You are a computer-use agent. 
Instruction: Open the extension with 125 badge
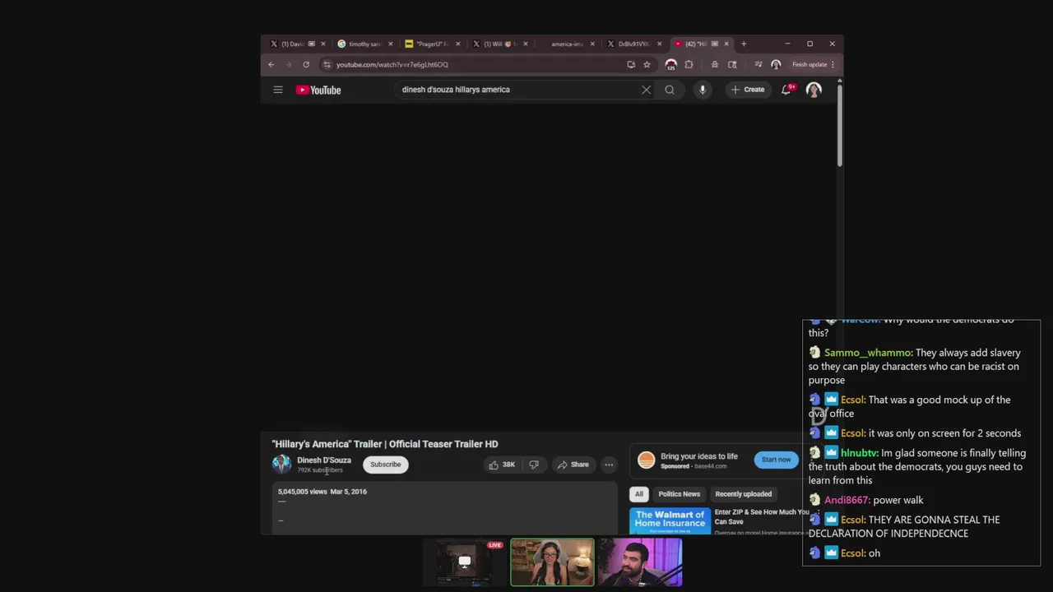[x=671, y=65]
